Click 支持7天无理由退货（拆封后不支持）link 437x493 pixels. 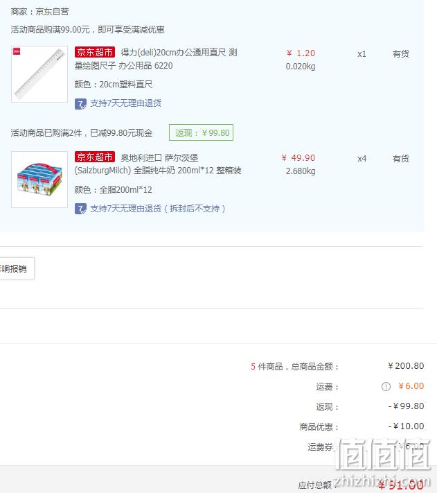158,209
